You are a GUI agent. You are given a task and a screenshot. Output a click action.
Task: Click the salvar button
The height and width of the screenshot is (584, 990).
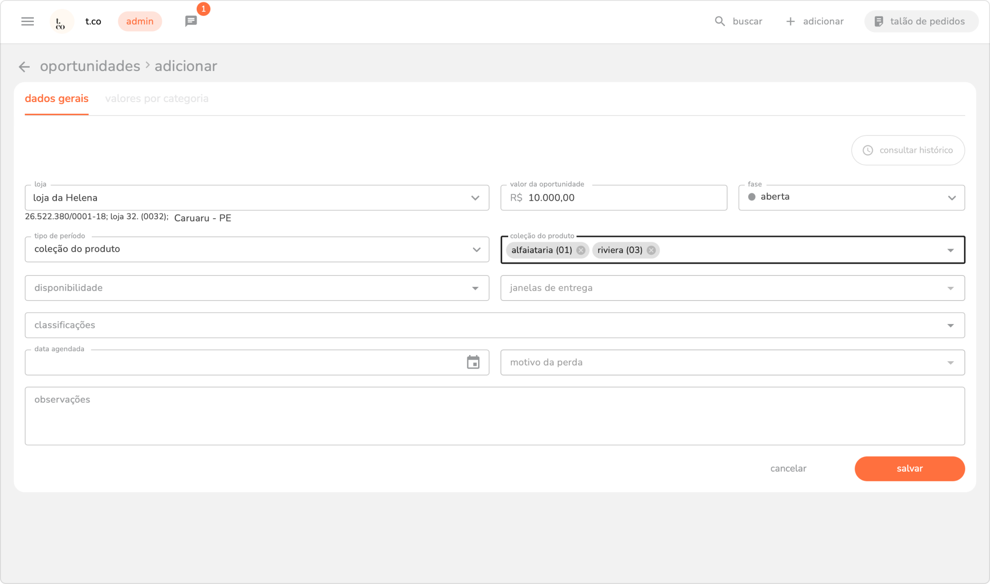tap(909, 469)
